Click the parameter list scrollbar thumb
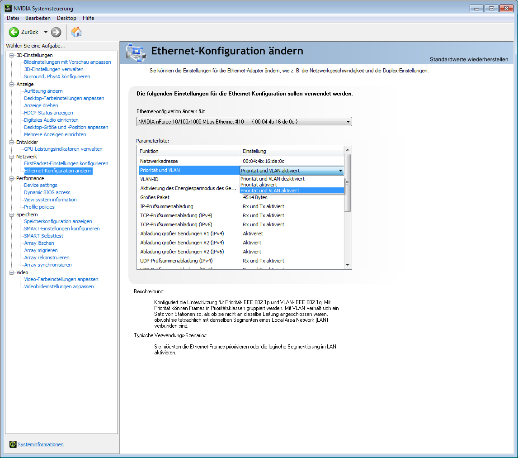 click(x=348, y=182)
